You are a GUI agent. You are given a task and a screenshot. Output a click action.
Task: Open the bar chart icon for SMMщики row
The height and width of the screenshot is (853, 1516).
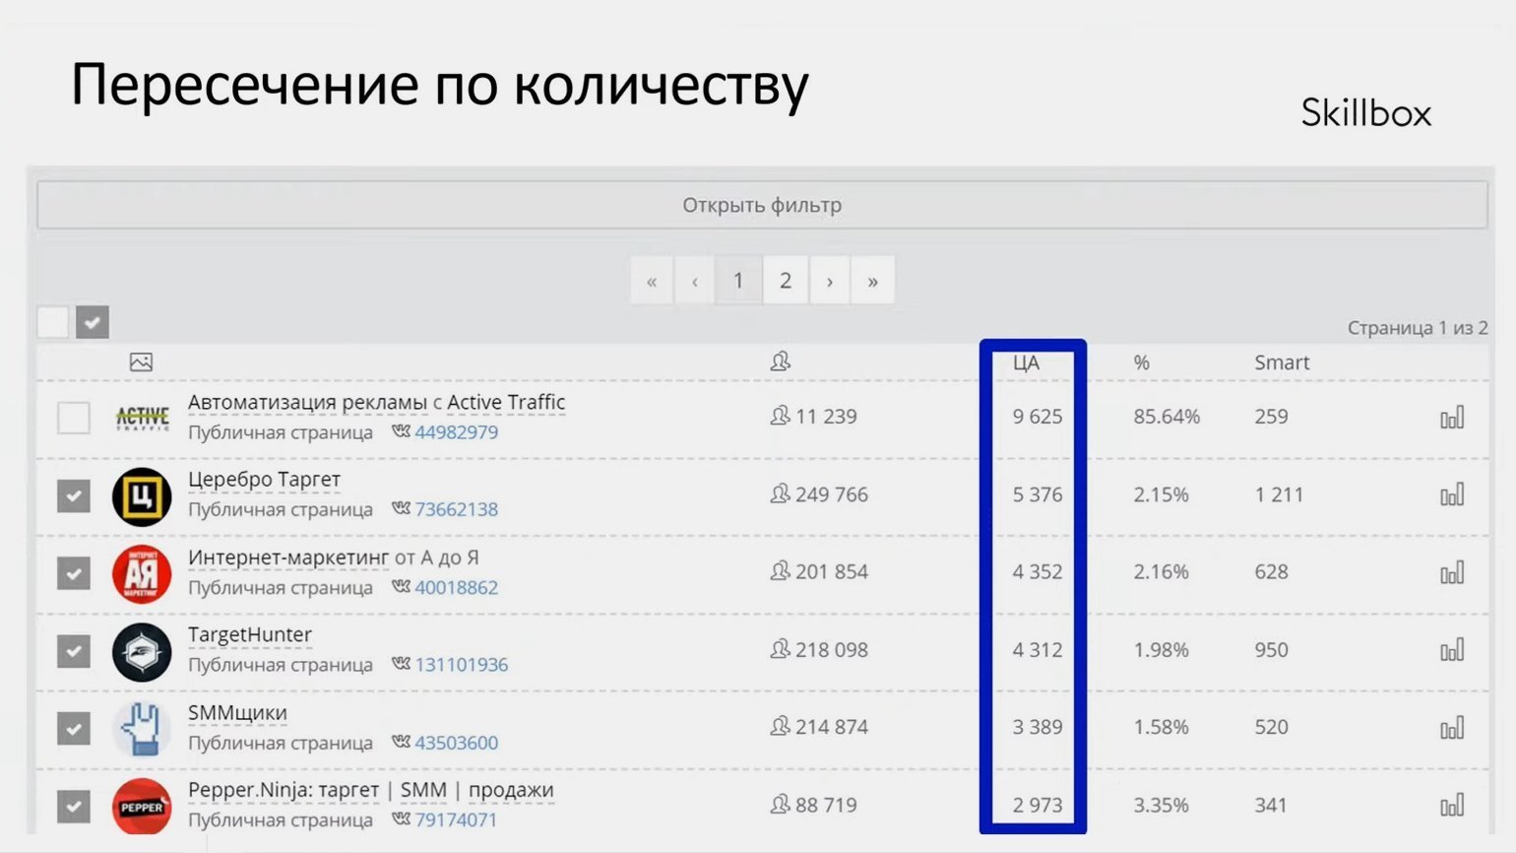(x=1452, y=728)
